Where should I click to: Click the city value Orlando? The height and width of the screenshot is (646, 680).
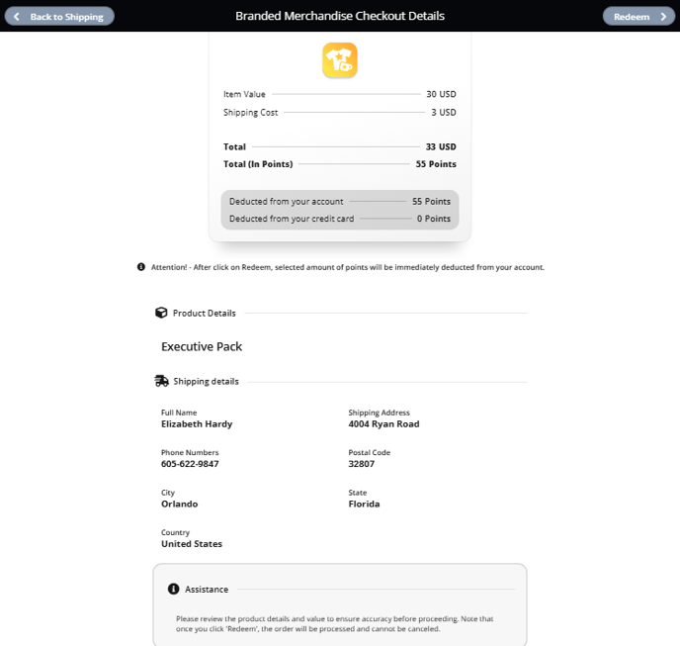(180, 504)
